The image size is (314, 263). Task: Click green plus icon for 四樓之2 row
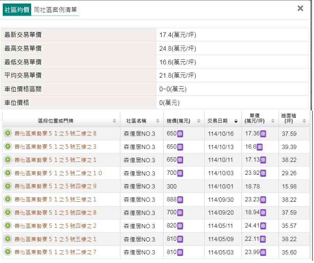(7, 226)
